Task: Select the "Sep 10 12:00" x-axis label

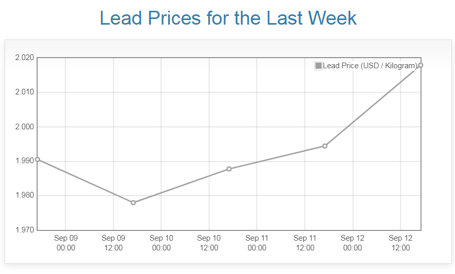Action: [209, 243]
